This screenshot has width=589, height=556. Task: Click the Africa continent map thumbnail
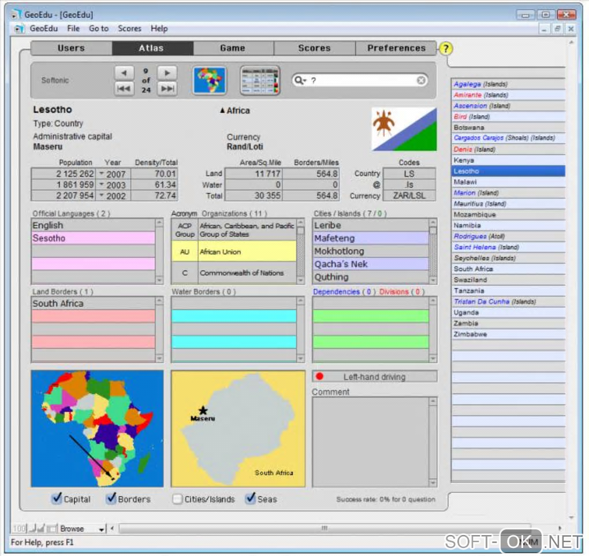[97, 429]
